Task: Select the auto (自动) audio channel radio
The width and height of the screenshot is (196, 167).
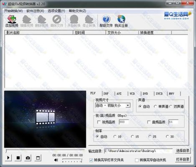Action: click(x=140, y=106)
